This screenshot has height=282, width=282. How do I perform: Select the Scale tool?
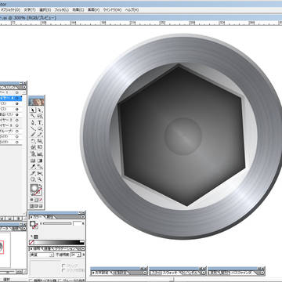[40, 141]
